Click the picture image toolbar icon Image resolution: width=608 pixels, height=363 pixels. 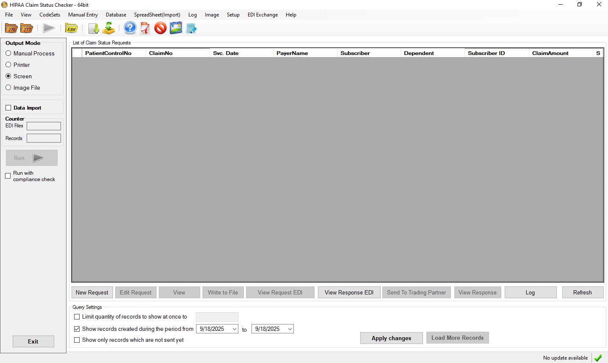pyautogui.click(x=176, y=28)
